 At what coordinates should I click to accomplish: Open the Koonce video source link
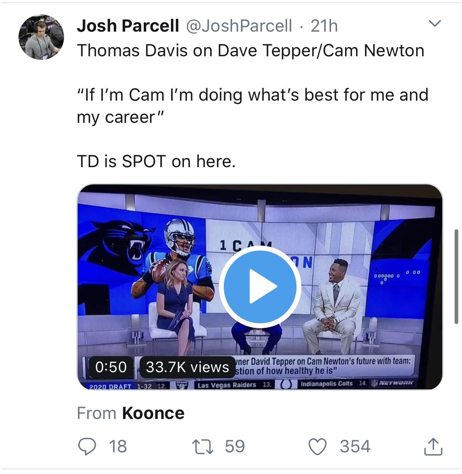(x=153, y=413)
